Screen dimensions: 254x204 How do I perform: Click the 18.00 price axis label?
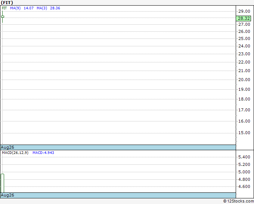pyautogui.click(x=244, y=99)
